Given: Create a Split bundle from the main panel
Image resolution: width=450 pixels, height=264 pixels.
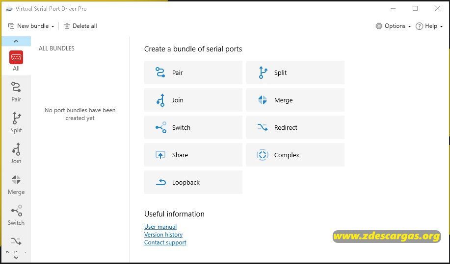Looking at the screenshot, I should [295, 72].
